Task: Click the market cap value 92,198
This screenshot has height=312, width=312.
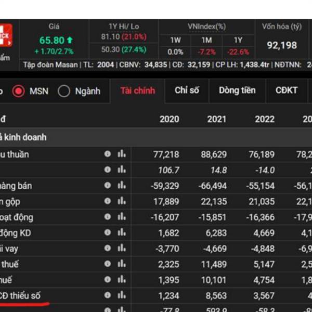Action: pos(282,45)
